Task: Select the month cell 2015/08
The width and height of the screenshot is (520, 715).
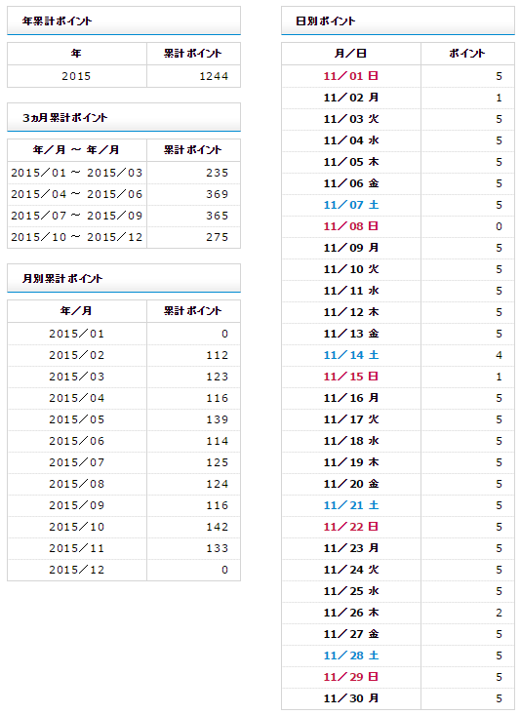Action: click(77, 484)
